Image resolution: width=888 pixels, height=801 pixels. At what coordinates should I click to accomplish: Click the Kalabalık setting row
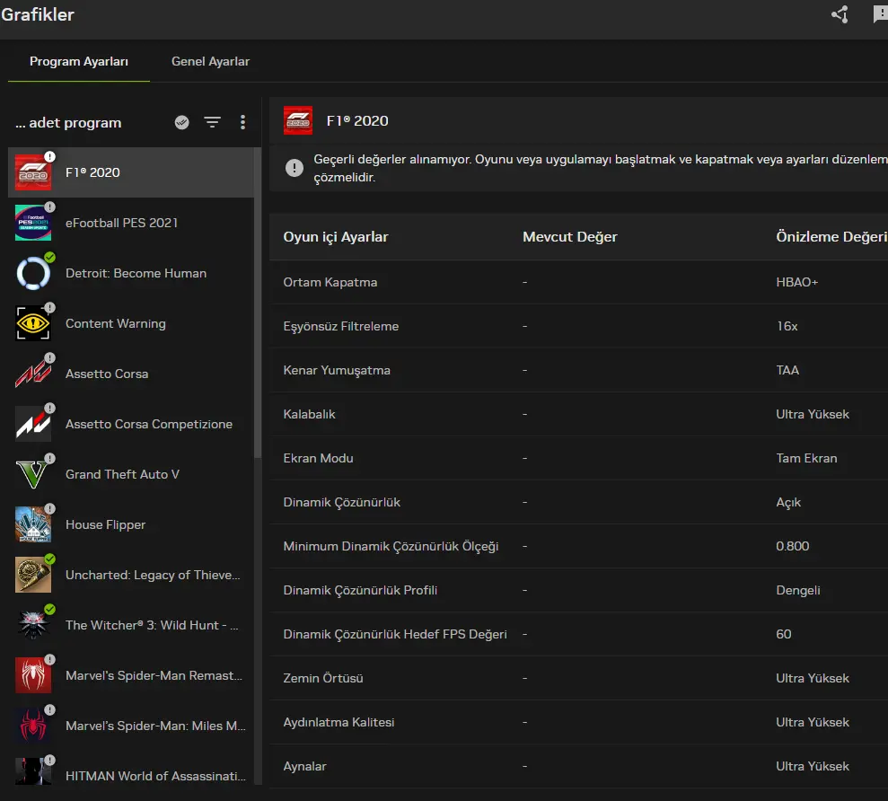(578, 414)
